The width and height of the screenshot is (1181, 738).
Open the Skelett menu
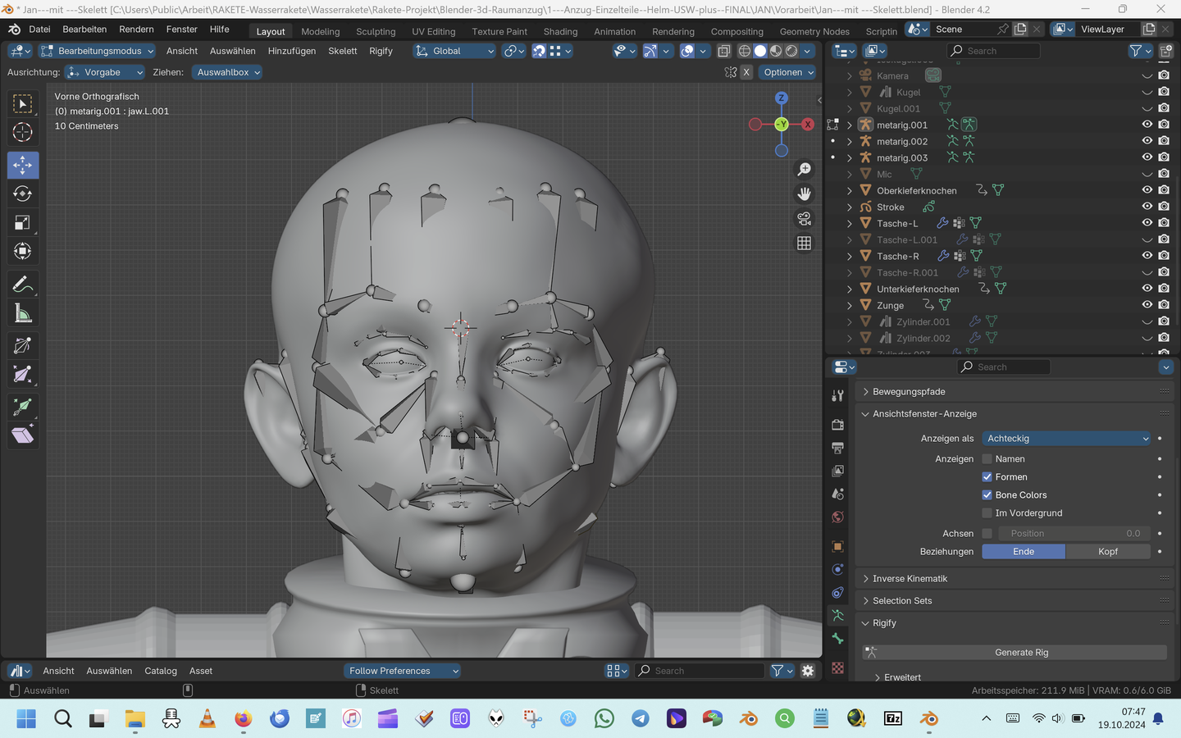[342, 51]
